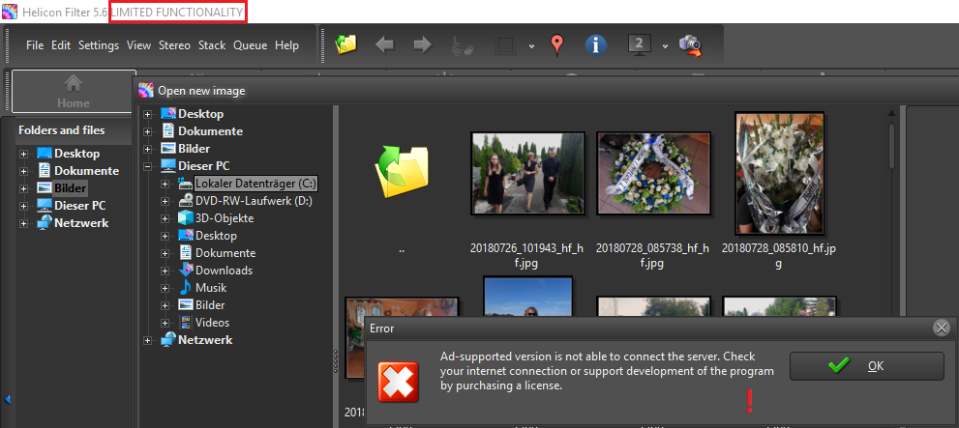Click the thumbnail pane vertical scrollbar
This screenshot has height=428, width=959.
click(x=891, y=147)
